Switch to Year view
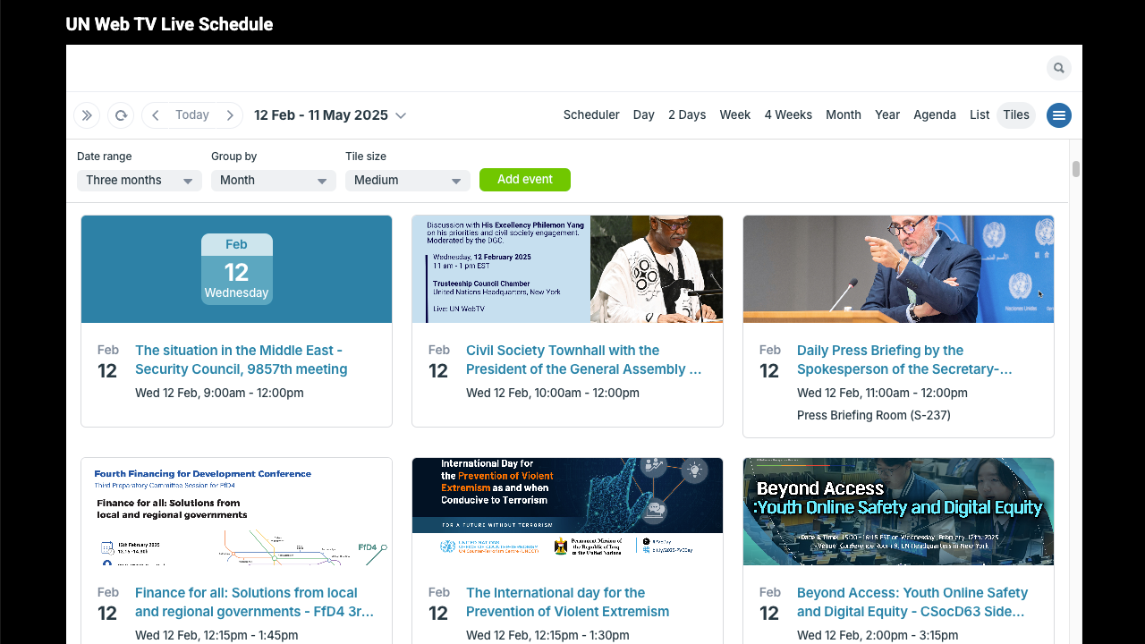The image size is (1145, 644). point(887,114)
